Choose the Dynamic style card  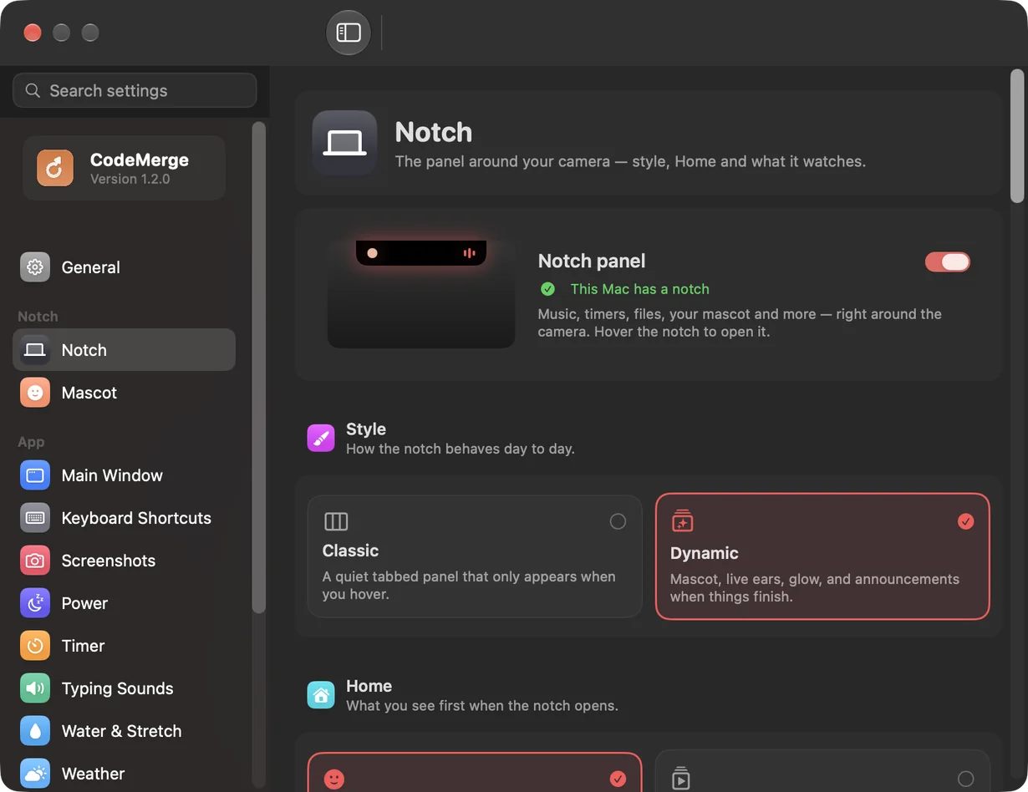click(x=822, y=556)
